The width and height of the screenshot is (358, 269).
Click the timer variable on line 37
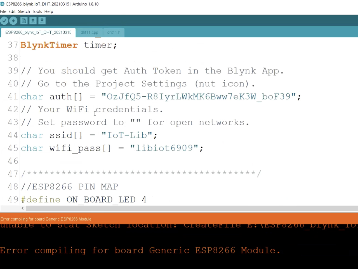click(98, 45)
